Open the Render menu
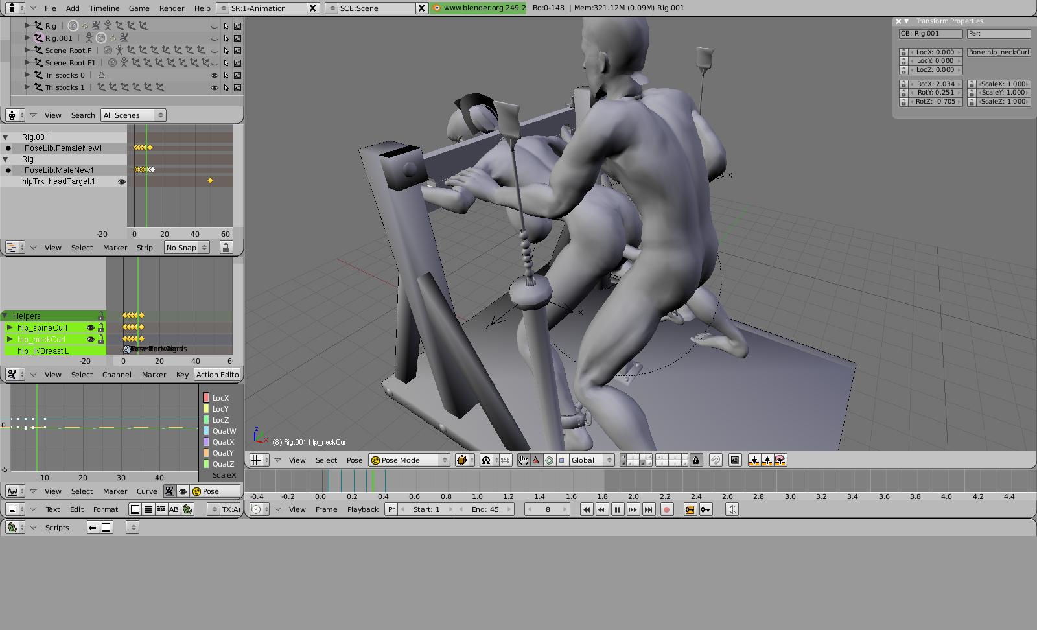Image resolution: width=1037 pixels, height=630 pixels. [x=172, y=8]
